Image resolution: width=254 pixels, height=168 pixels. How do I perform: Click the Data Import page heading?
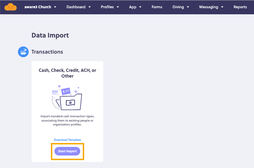coord(50,35)
